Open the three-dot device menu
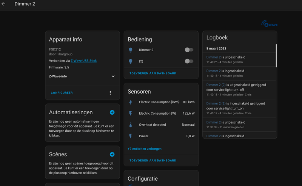Screen dimensions: 302x186 110,93
